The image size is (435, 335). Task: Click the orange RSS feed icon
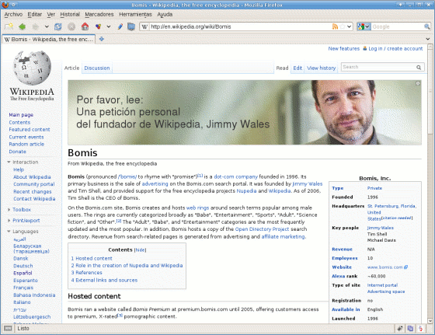[x=335, y=26]
